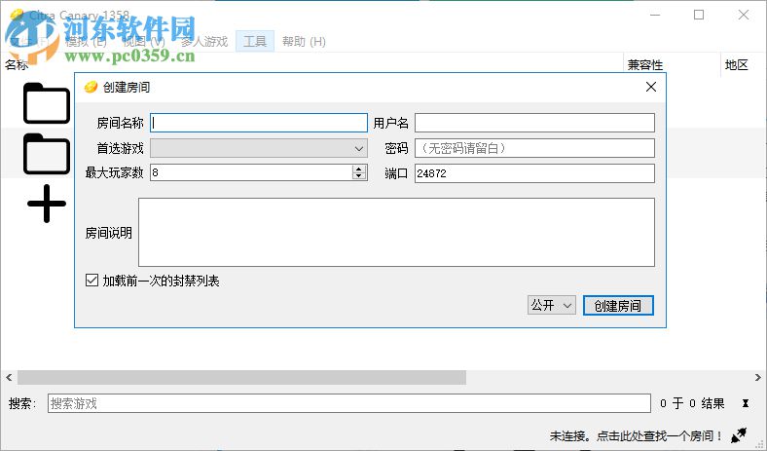The image size is (767, 451).
Task: Decrease 最大玩家数 with down arrow
Action: 359,175
